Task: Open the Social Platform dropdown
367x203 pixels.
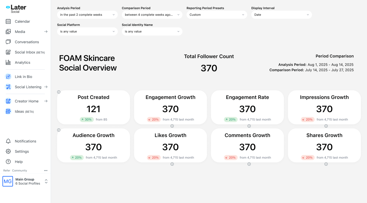Action: (87, 31)
